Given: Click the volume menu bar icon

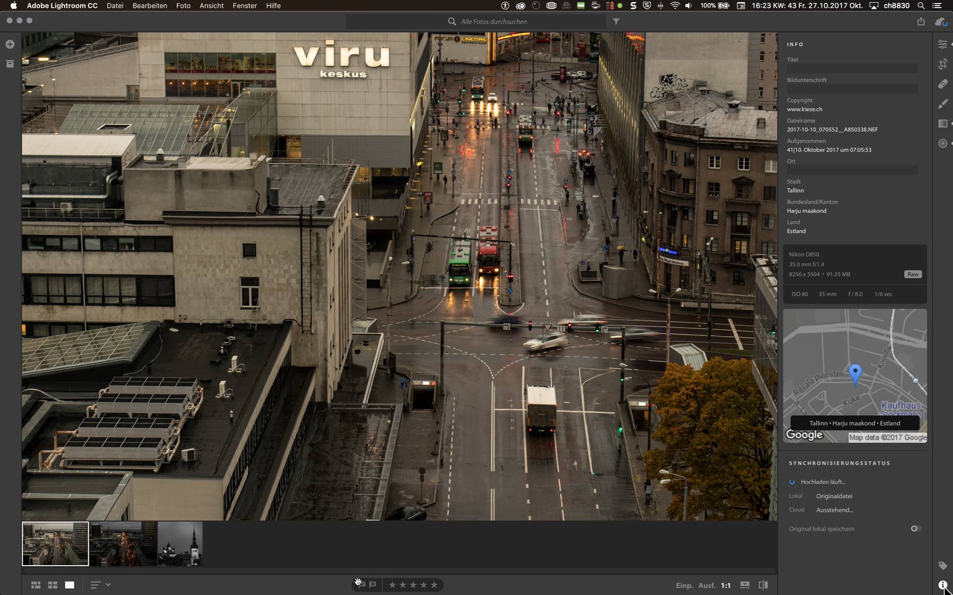Looking at the screenshot, I should pos(688,5).
